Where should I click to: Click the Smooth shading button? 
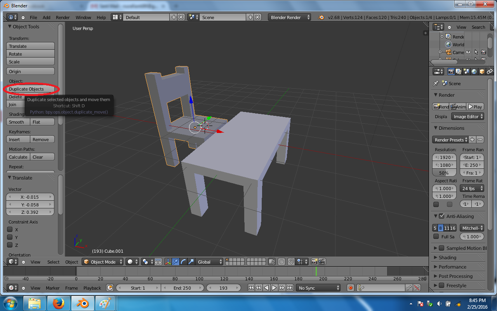(x=18, y=122)
